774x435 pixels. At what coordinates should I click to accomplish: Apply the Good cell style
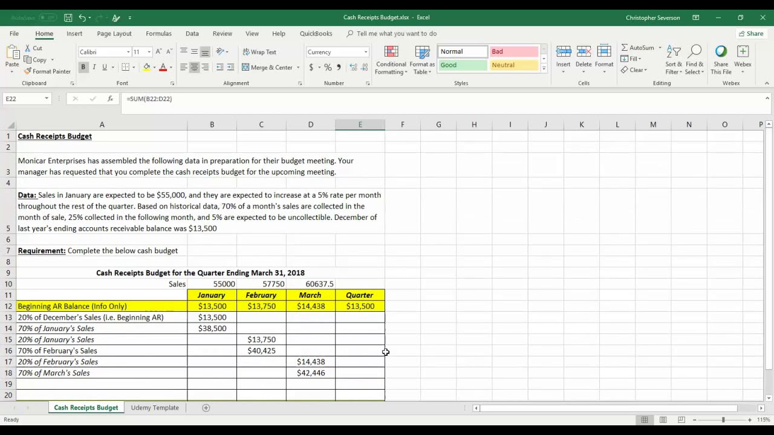463,65
